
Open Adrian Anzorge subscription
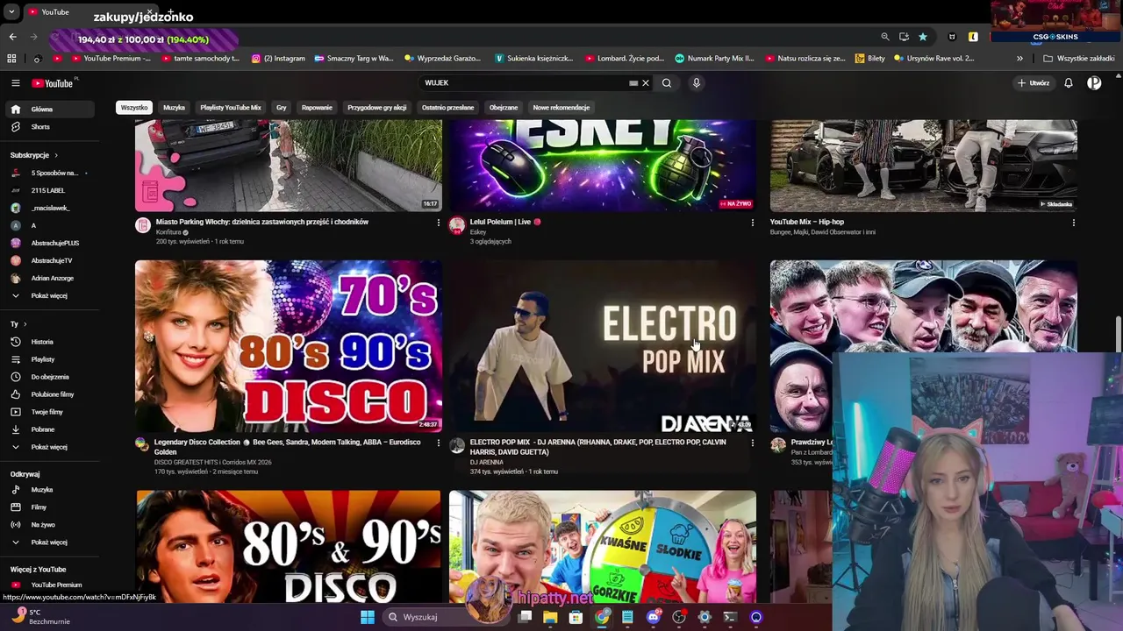(x=49, y=278)
